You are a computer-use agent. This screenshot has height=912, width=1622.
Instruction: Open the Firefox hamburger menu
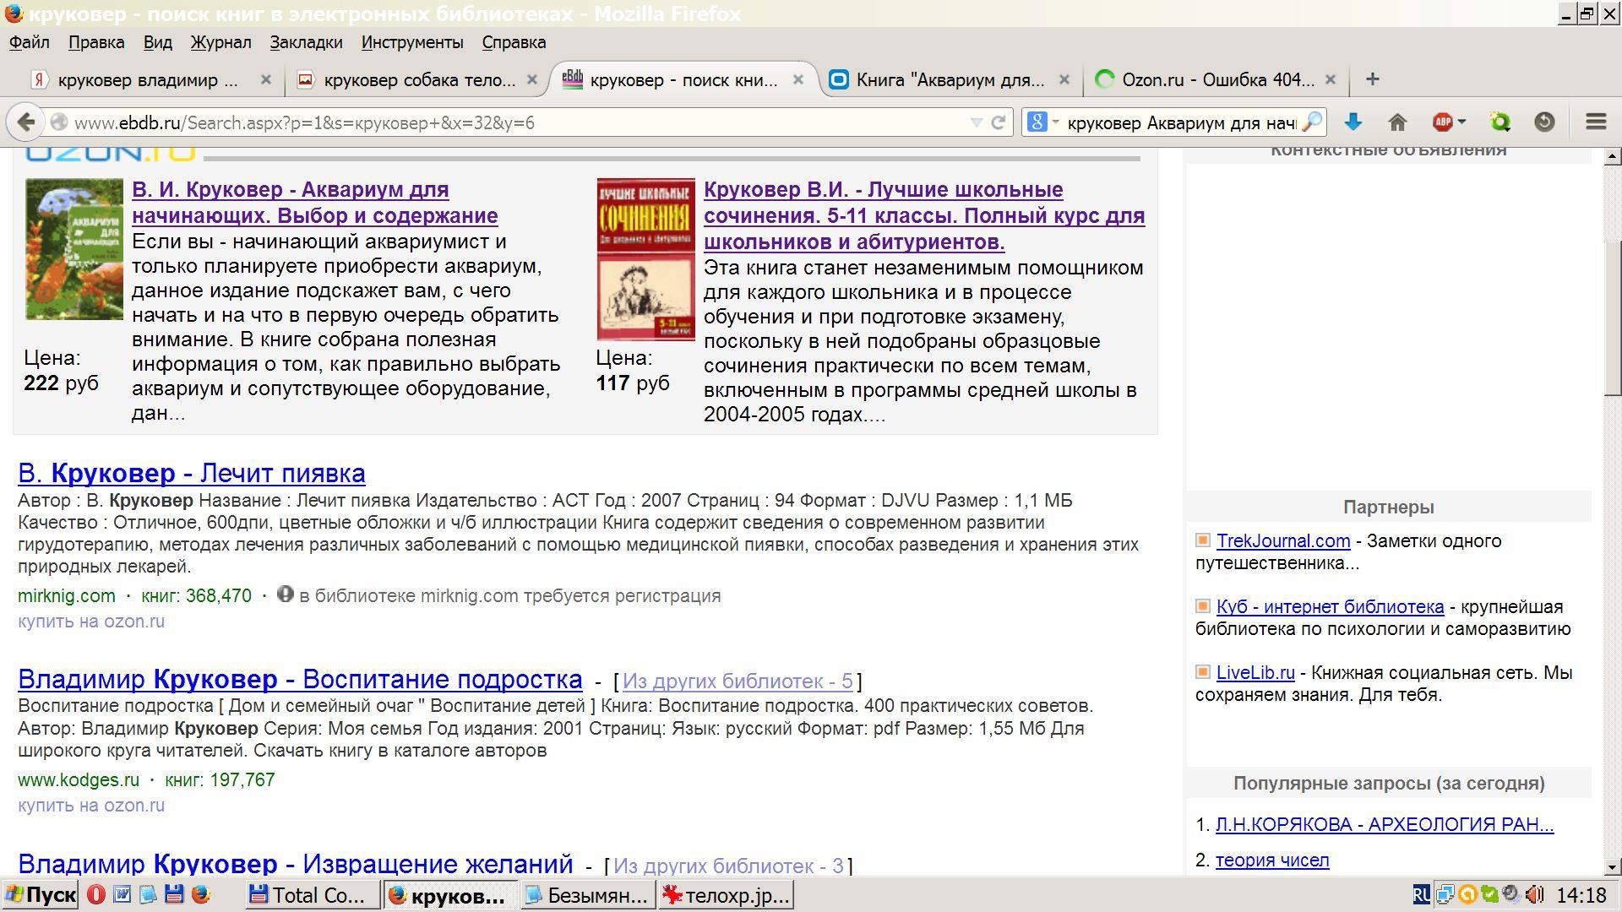tap(1595, 122)
